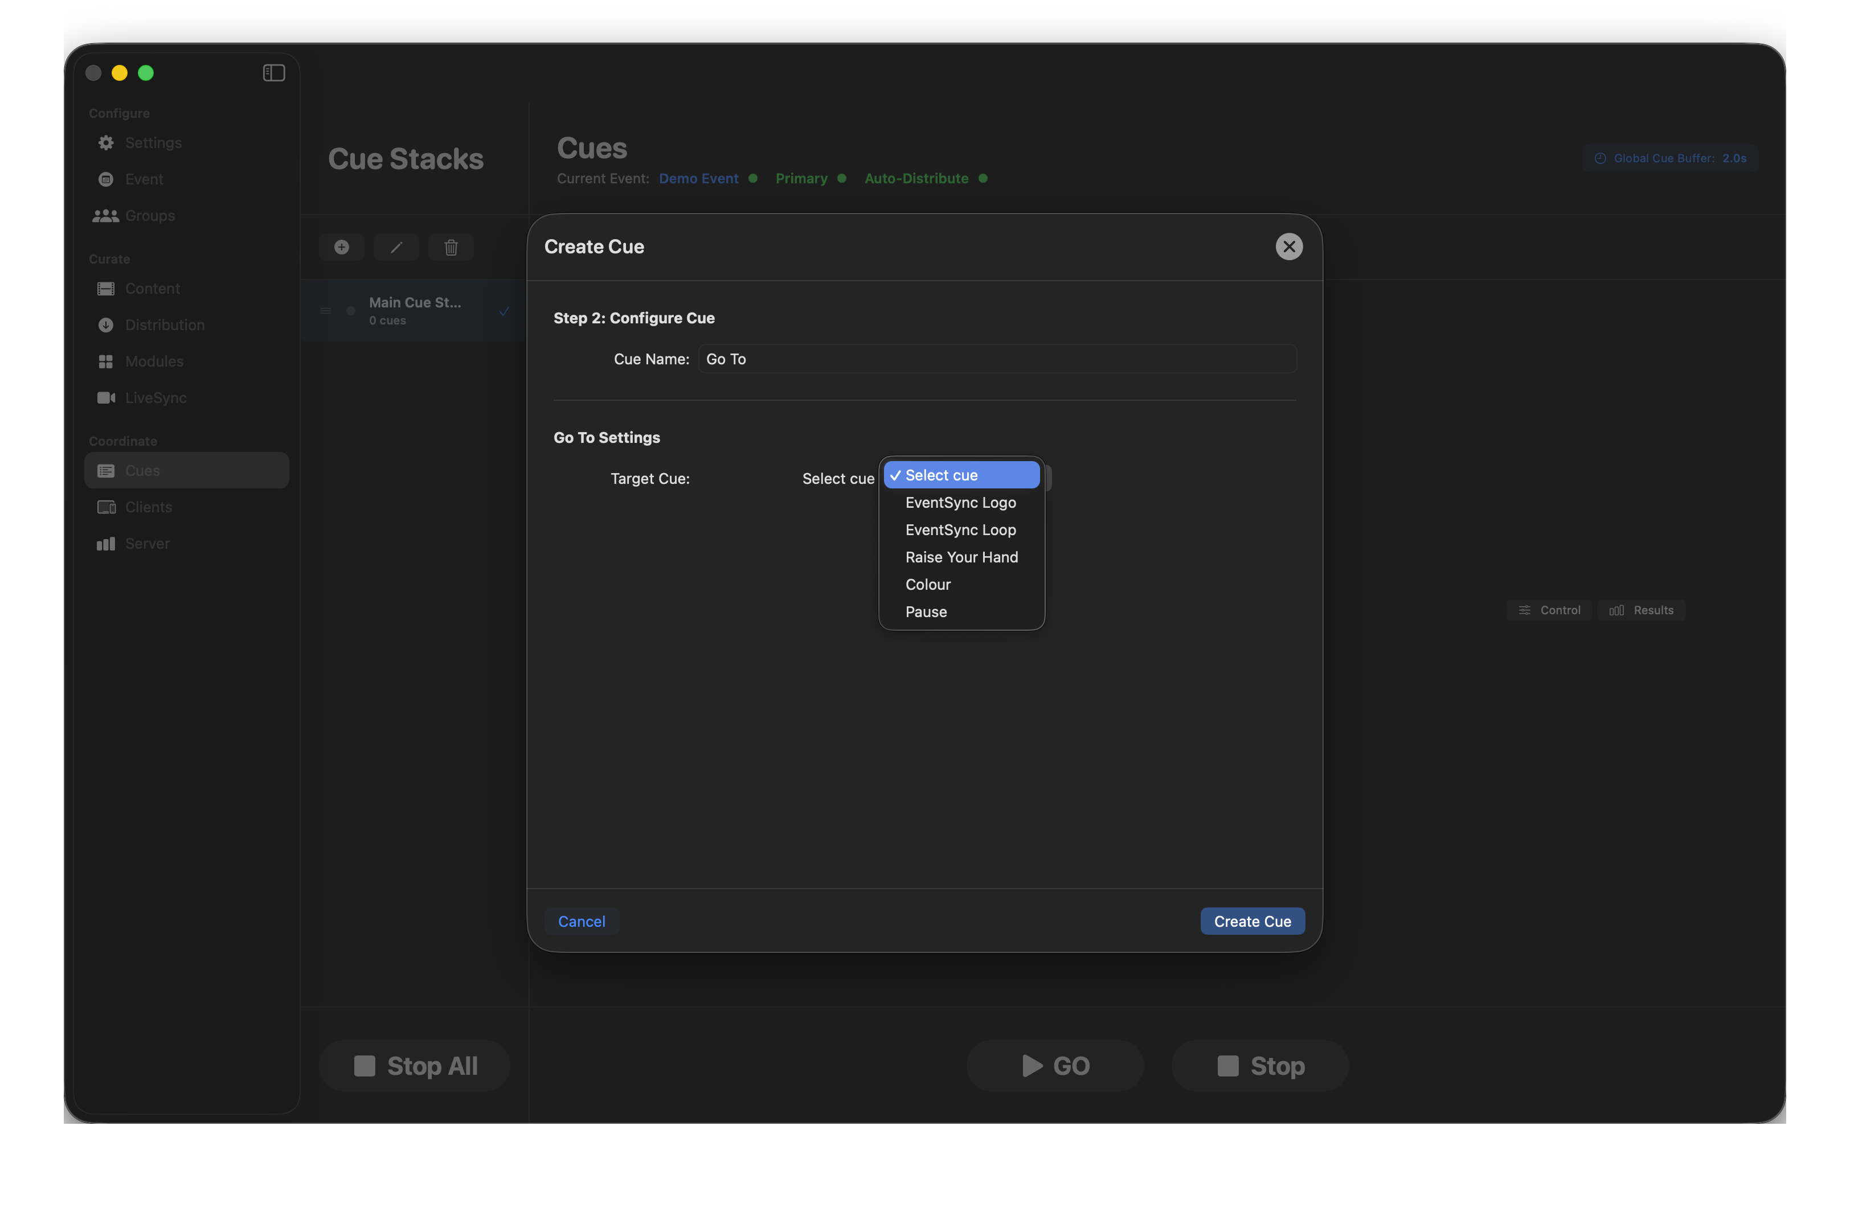
Task: Click the Main Cue Stack checkmark
Action: click(504, 311)
